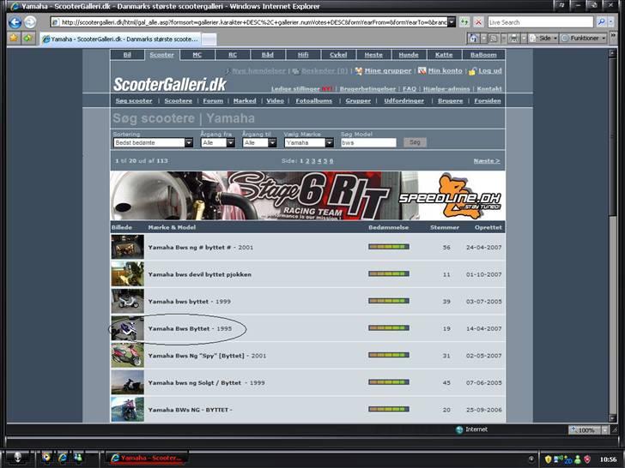Open the Funktioner menu dropdown
625x468 pixels.
click(x=584, y=39)
